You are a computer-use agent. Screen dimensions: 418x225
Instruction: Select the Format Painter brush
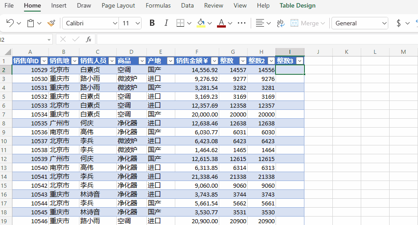(51, 23)
